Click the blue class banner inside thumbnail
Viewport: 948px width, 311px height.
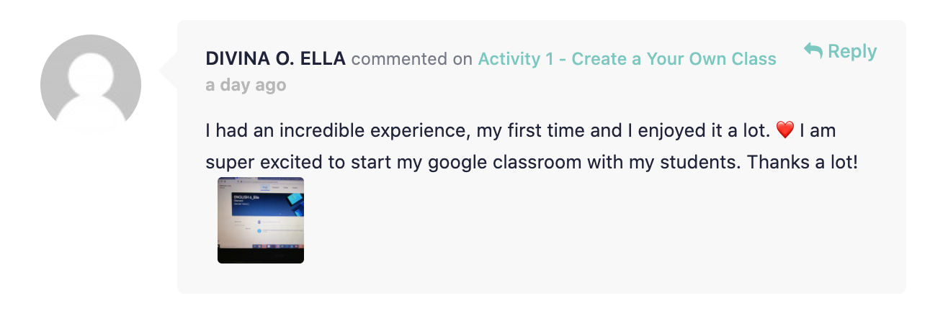click(267, 204)
